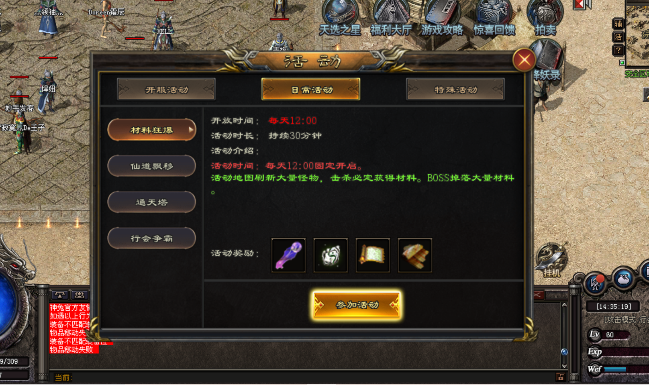This screenshot has height=385, width=649.
Task: Click the green scroll reward item
Action: pyautogui.click(x=373, y=255)
